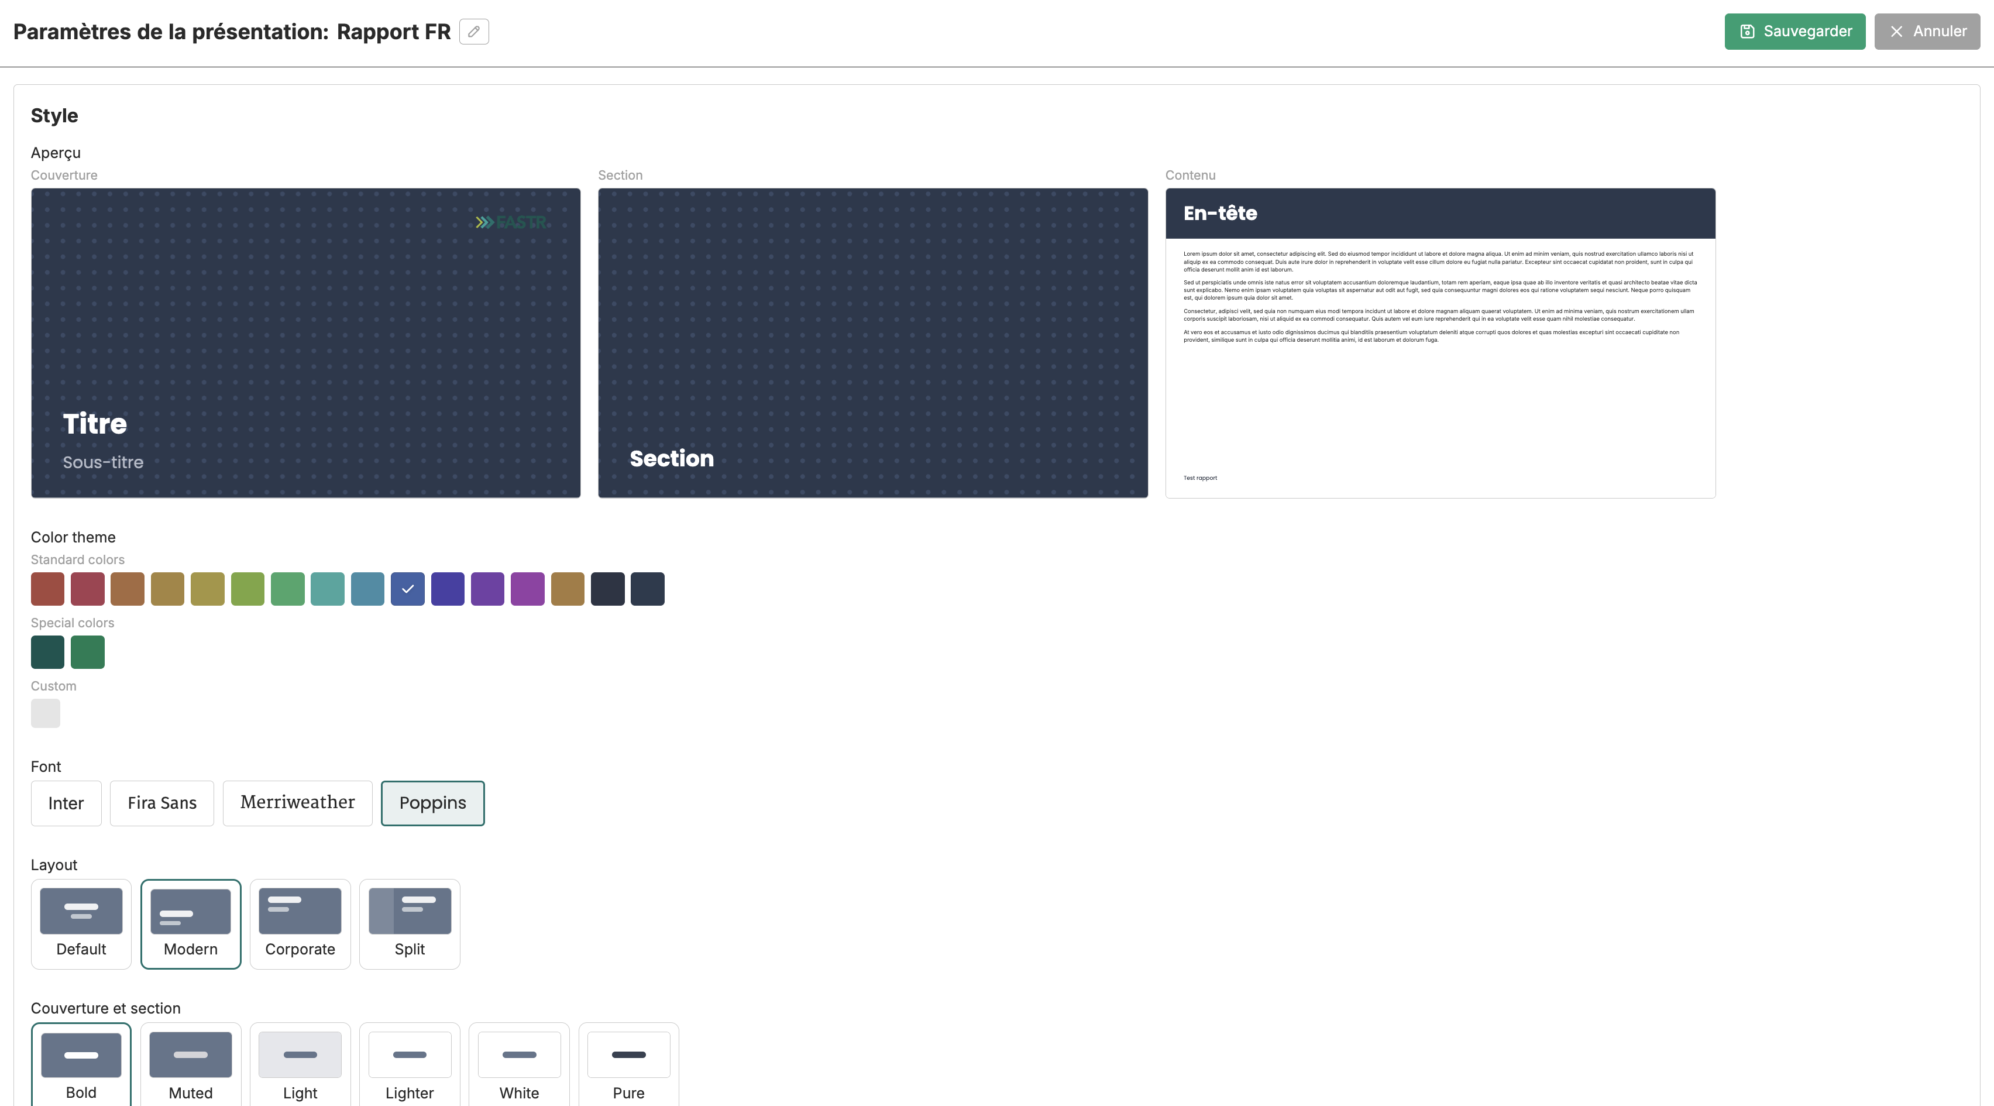Click the Titre text on the cover preview

(x=94, y=424)
